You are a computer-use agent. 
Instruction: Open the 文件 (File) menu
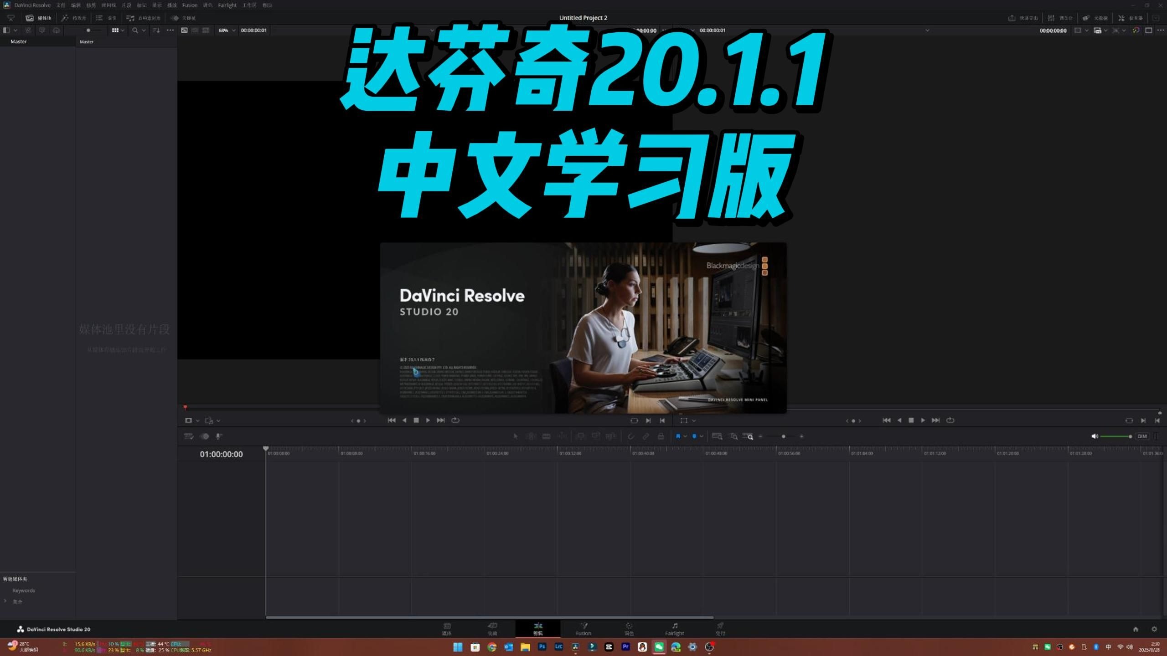coord(61,5)
